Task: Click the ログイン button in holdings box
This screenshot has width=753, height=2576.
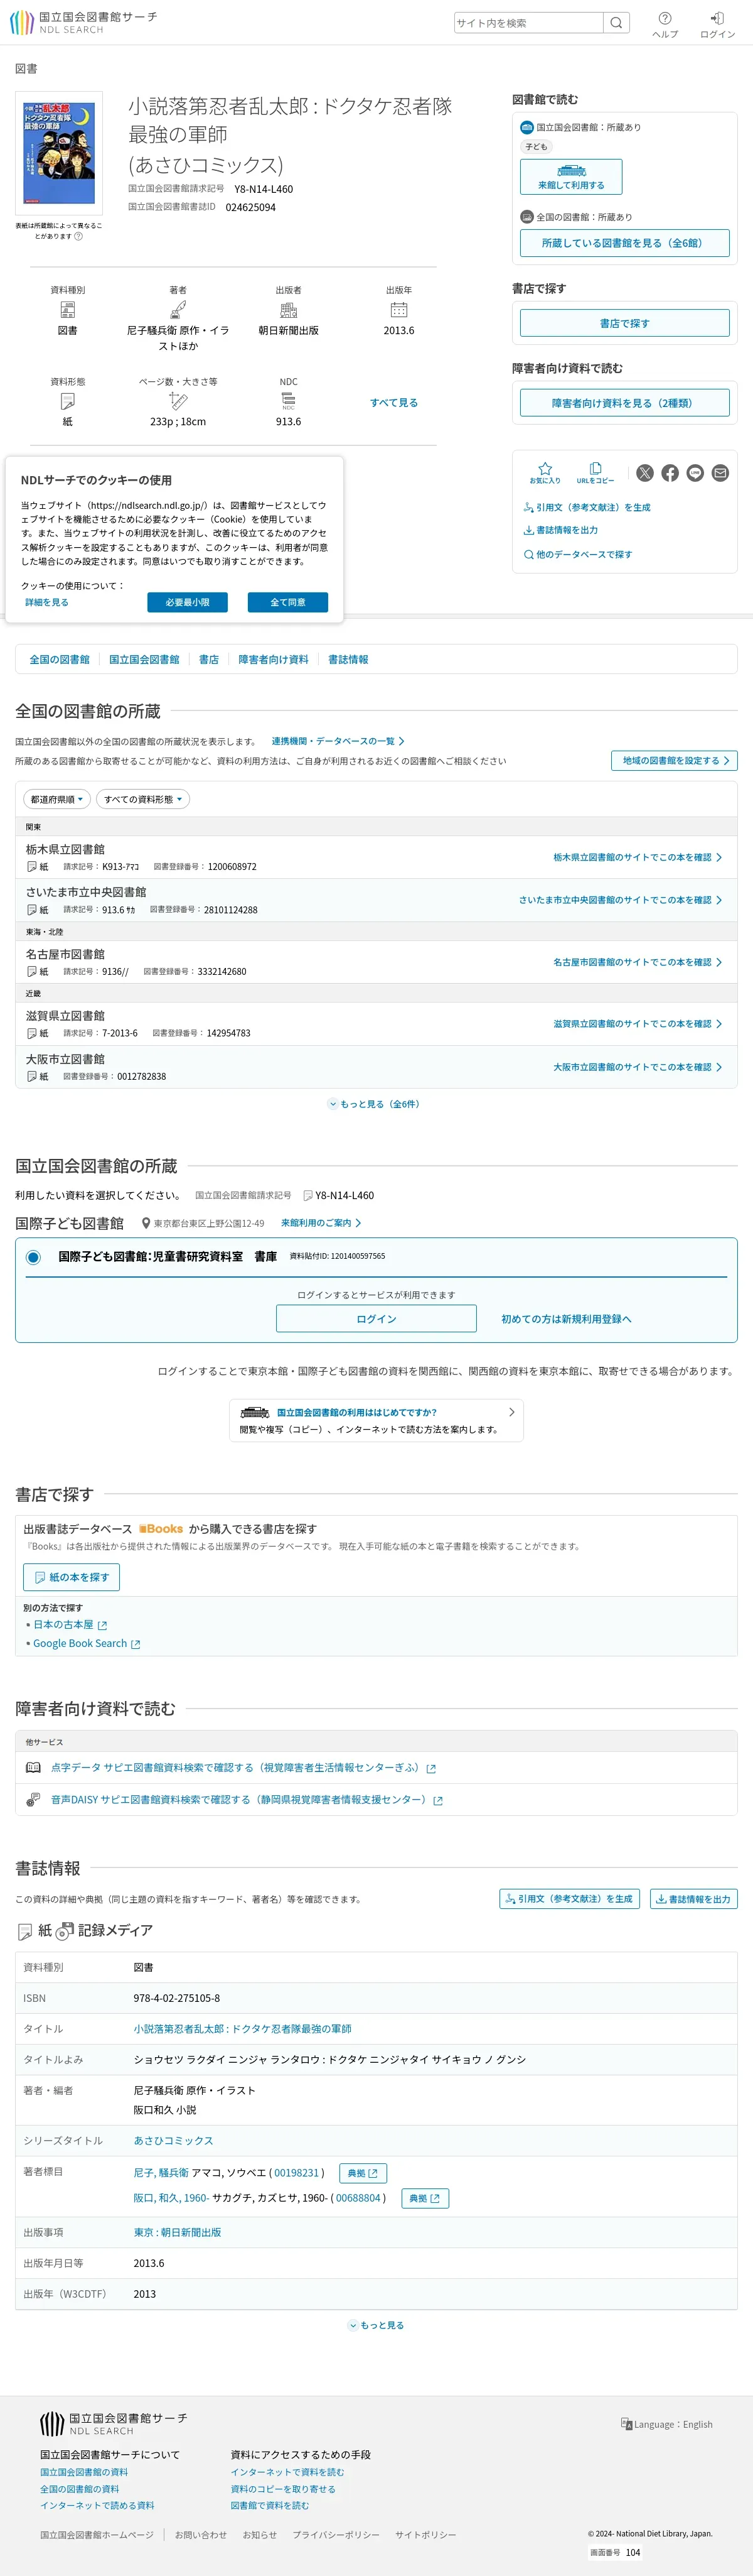Action: (376, 1318)
